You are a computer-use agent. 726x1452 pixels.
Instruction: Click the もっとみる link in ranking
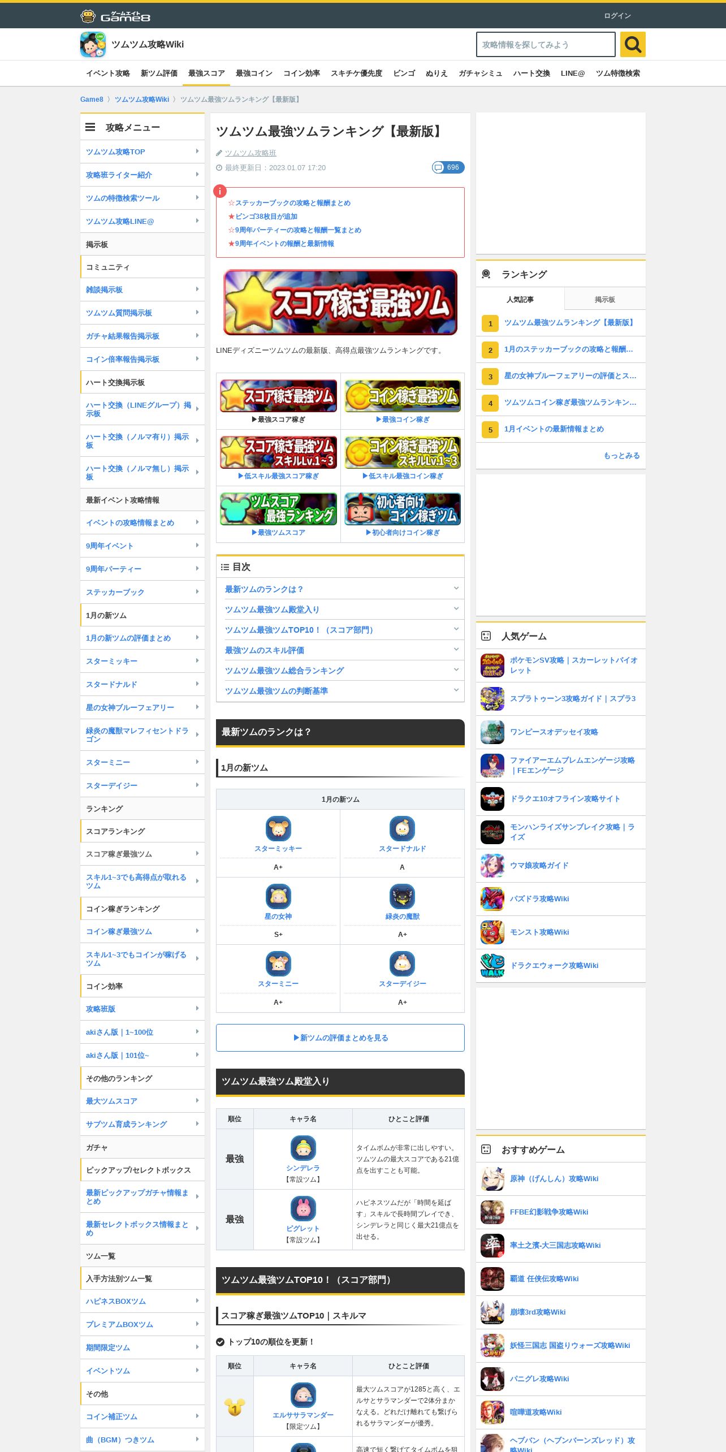(621, 455)
